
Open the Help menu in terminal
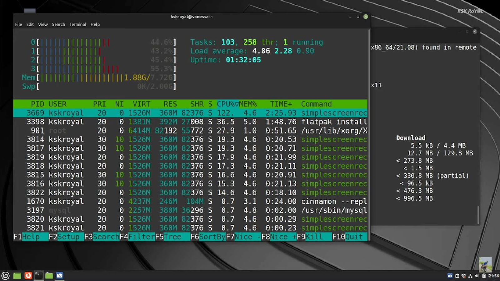(95, 24)
